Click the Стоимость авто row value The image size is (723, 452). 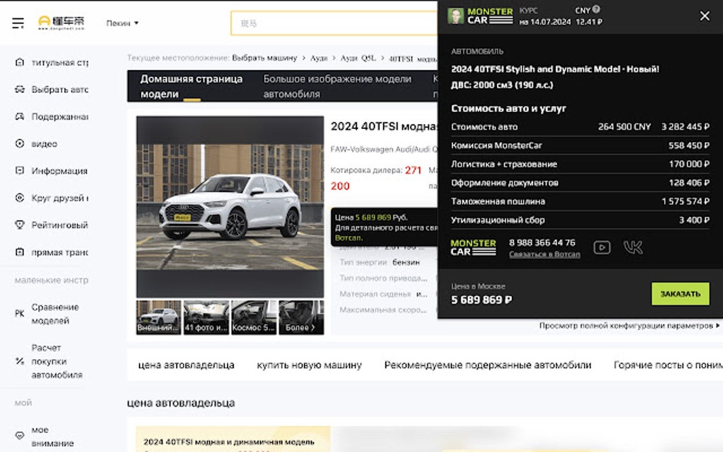[654, 127]
